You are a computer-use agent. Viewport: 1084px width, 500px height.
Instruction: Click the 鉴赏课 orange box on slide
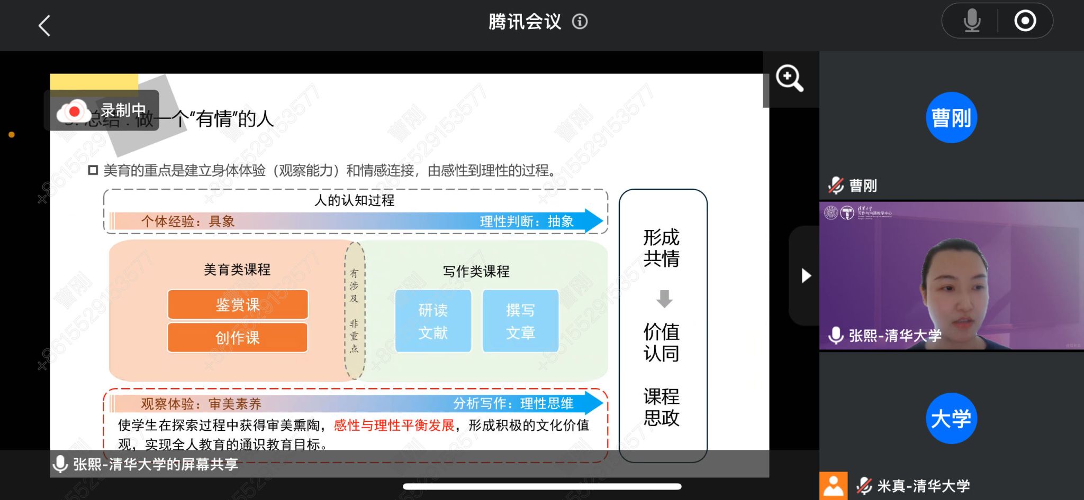pyautogui.click(x=238, y=304)
